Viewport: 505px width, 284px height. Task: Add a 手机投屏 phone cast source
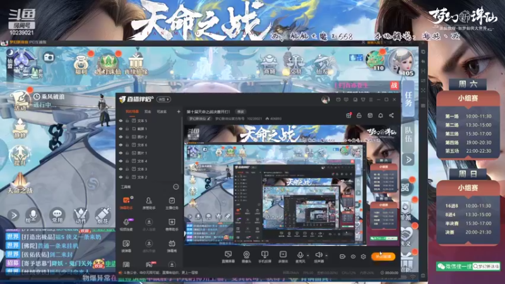(264, 257)
